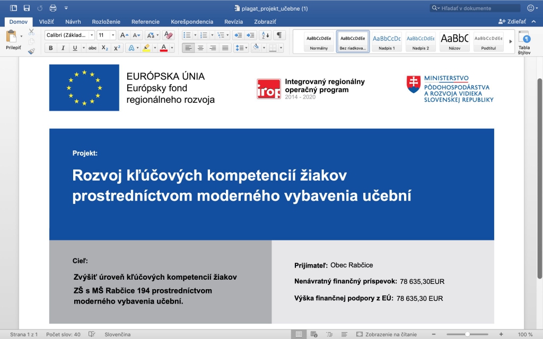
Task: Open the font size 11 dropdown
Action: [113, 35]
